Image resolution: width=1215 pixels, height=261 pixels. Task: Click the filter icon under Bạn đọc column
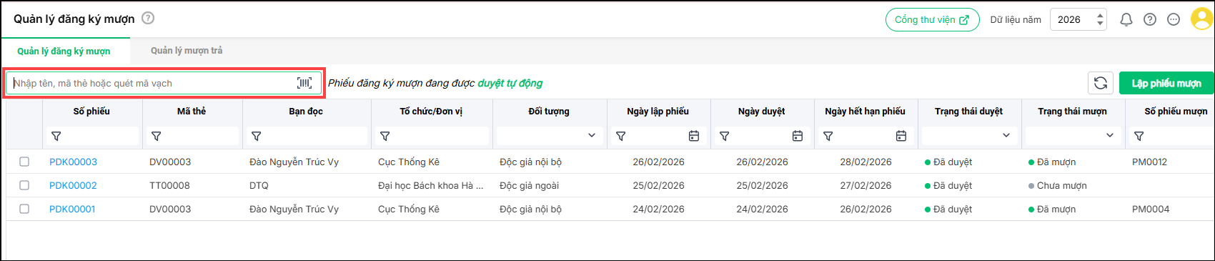click(257, 136)
